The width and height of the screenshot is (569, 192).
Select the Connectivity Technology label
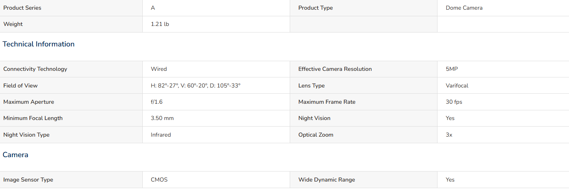point(35,69)
